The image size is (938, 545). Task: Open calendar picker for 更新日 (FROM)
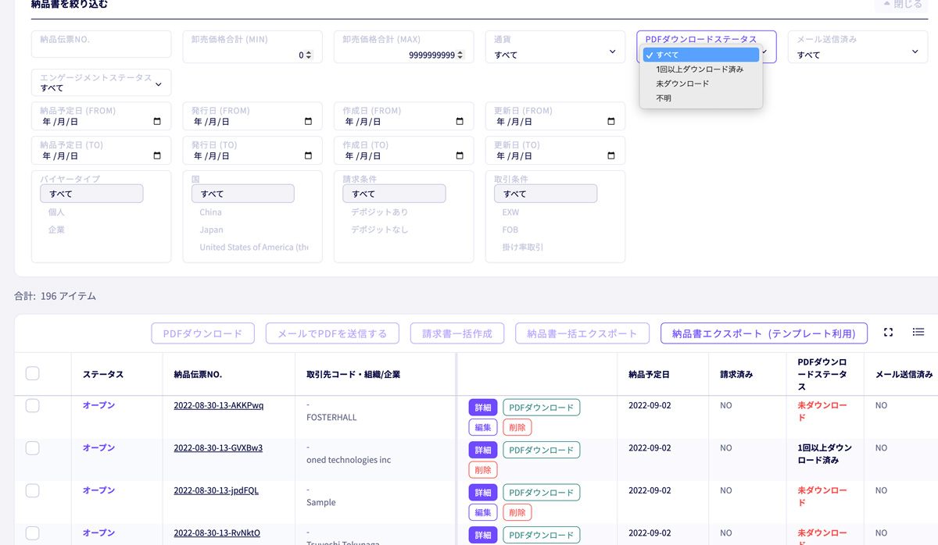pos(611,122)
